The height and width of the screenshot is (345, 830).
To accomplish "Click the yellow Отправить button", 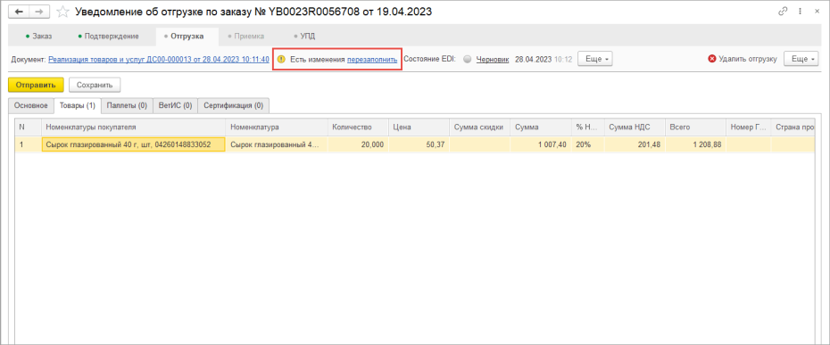I will click(x=36, y=85).
